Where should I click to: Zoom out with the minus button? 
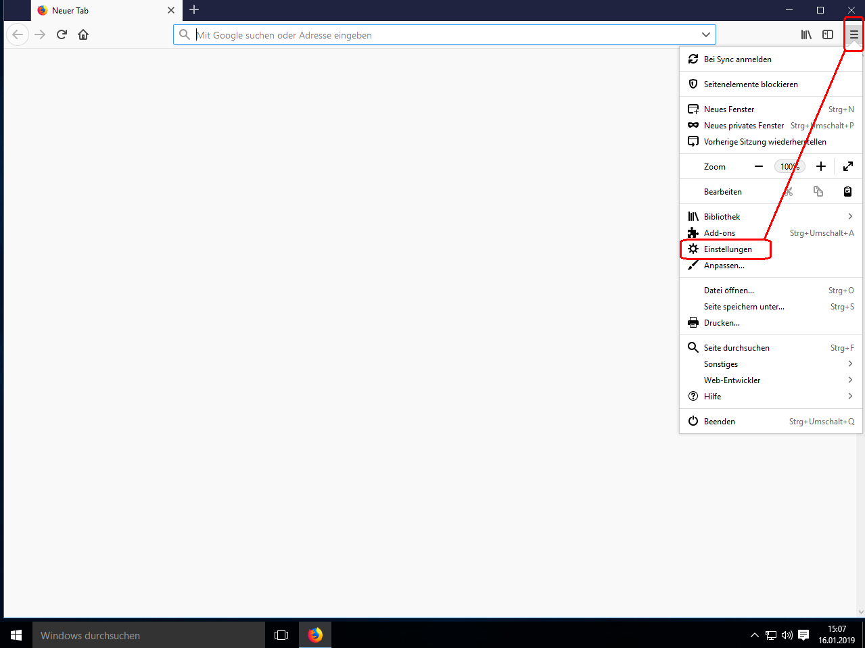759,166
